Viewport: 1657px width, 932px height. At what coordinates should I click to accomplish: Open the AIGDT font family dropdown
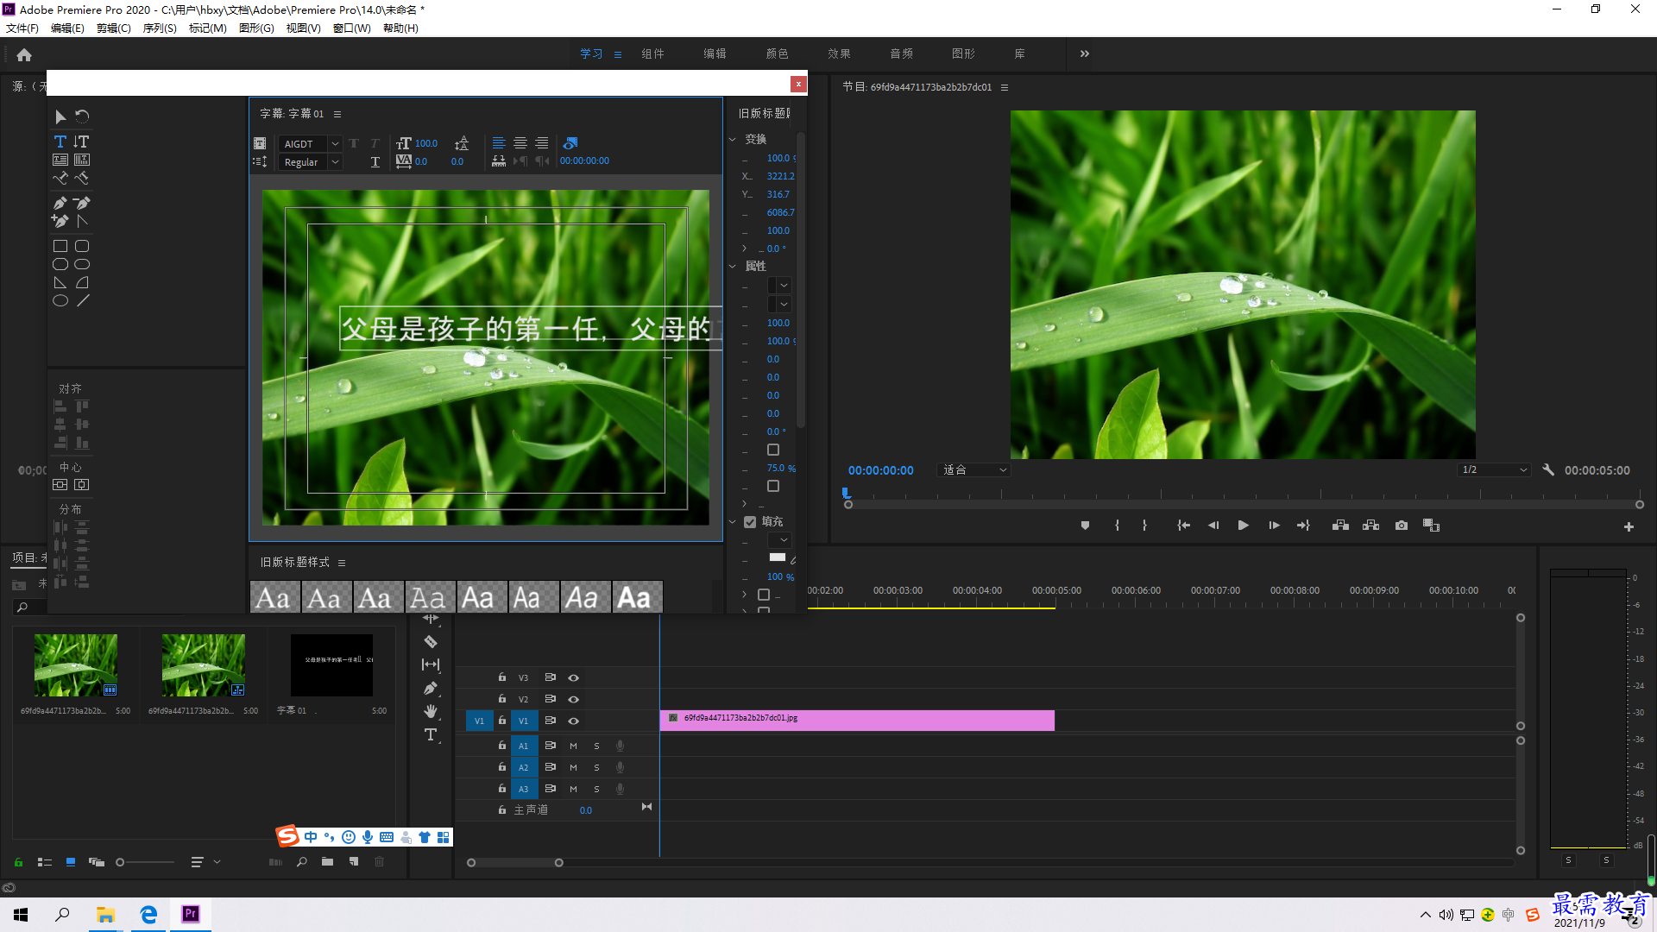(335, 144)
